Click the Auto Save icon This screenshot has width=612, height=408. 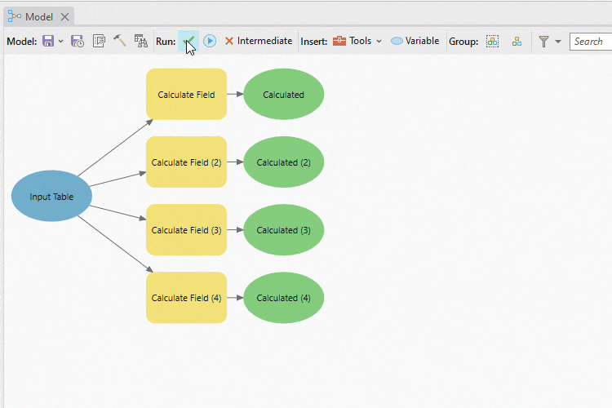click(78, 41)
